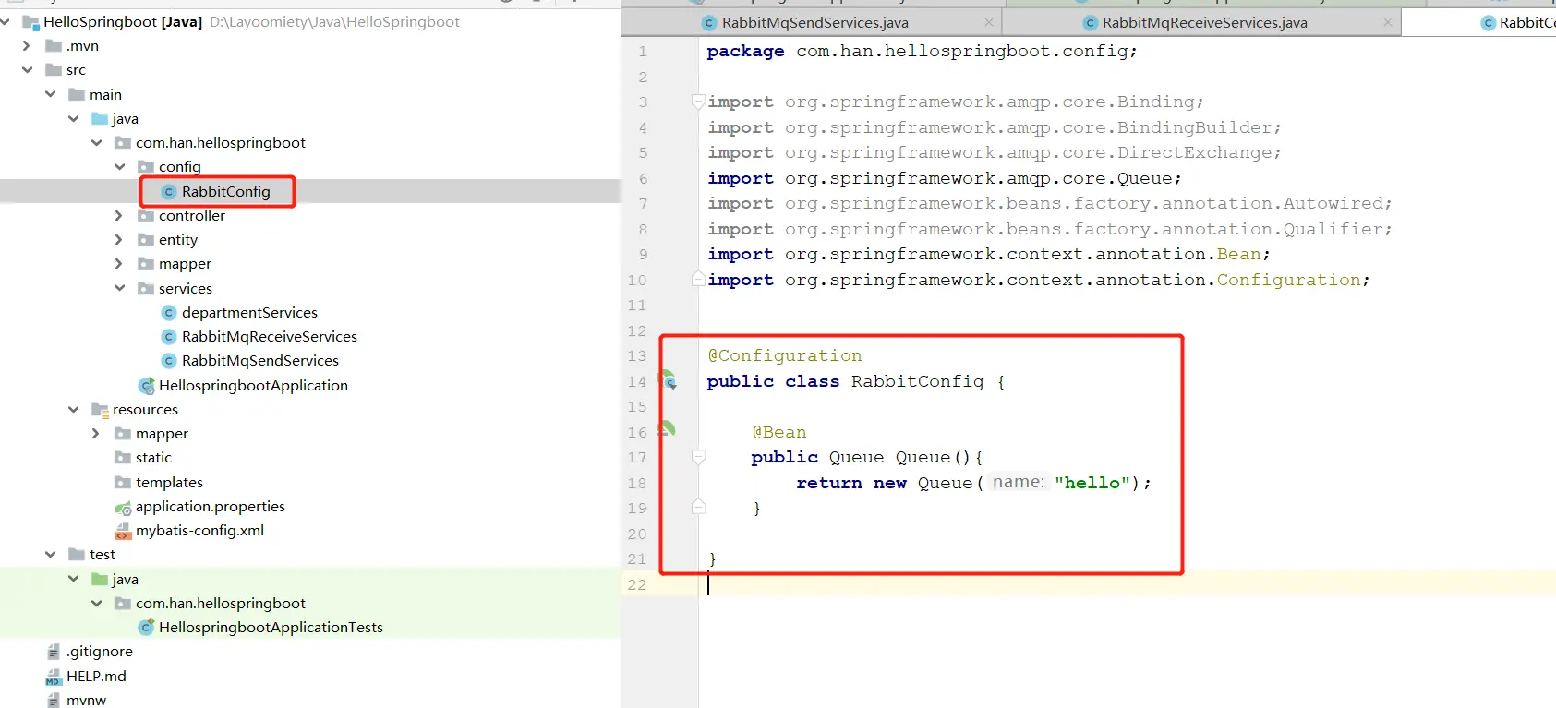This screenshot has height=708, width=1556.
Task: Click the RabbitMqSendServices class icon in tree
Action: (168, 361)
